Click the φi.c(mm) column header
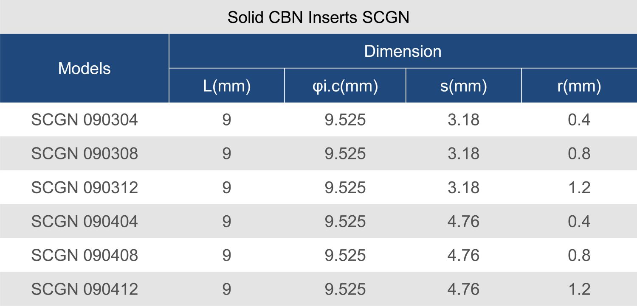 [x=345, y=86]
